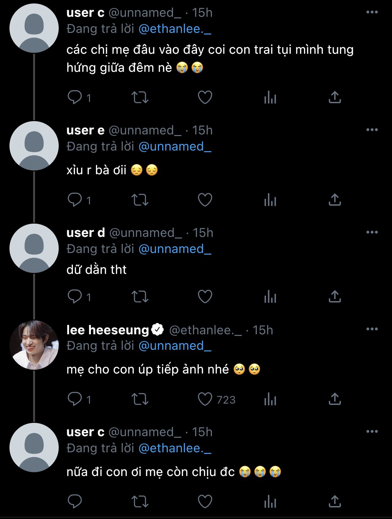Image resolution: width=392 pixels, height=519 pixels.
Task: Open the @ethanlee._ mention in first tweet
Action: point(175,29)
